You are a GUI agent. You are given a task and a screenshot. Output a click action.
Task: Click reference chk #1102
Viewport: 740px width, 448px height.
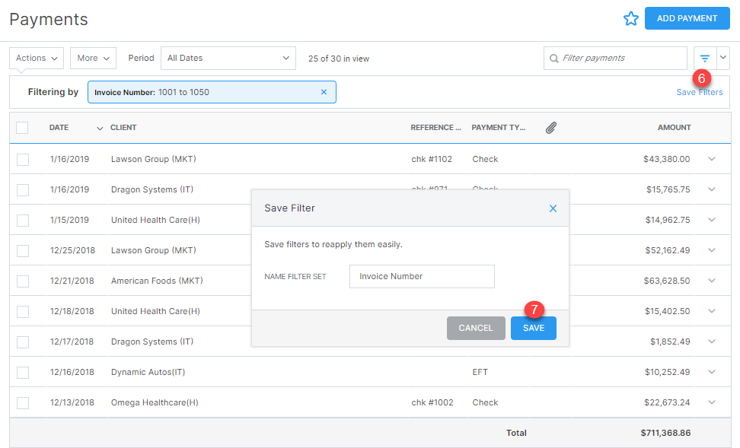click(x=432, y=159)
